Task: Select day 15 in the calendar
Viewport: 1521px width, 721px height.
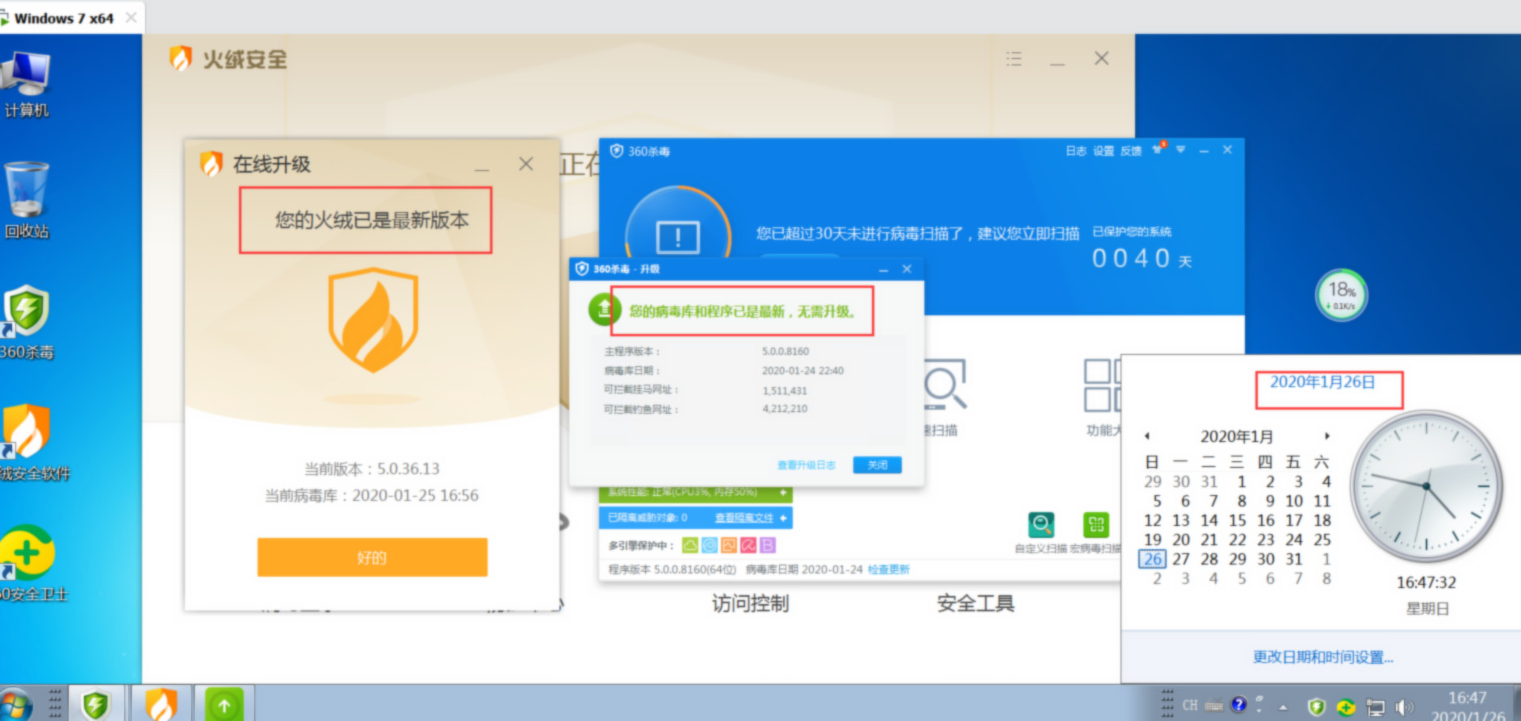Action: click(x=1238, y=520)
